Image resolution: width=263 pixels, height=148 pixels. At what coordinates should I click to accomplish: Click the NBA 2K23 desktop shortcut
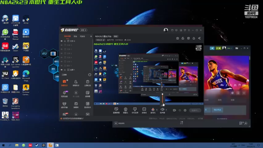(15, 116)
